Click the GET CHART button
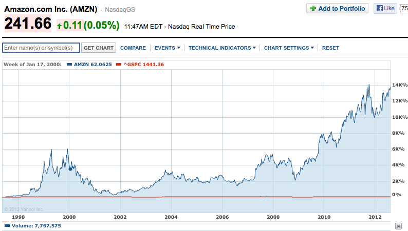Image resolution: width=408 pixels, height=231 pixels. click(x=99, y=48)
